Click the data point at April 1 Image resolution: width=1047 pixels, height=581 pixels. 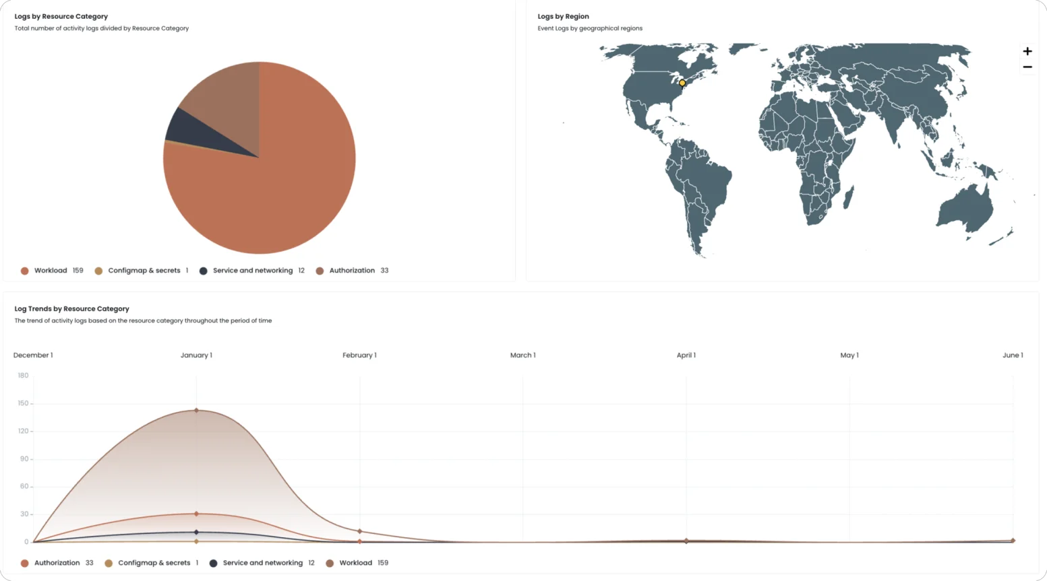(686, 541)
